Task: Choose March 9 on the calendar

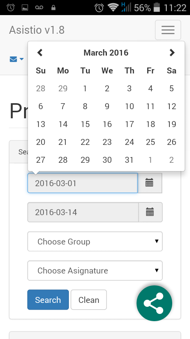Action: pos(107,106)
